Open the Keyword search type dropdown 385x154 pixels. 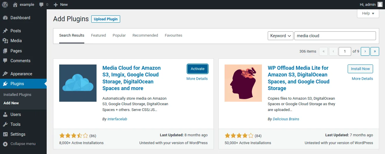click(280, 36)
